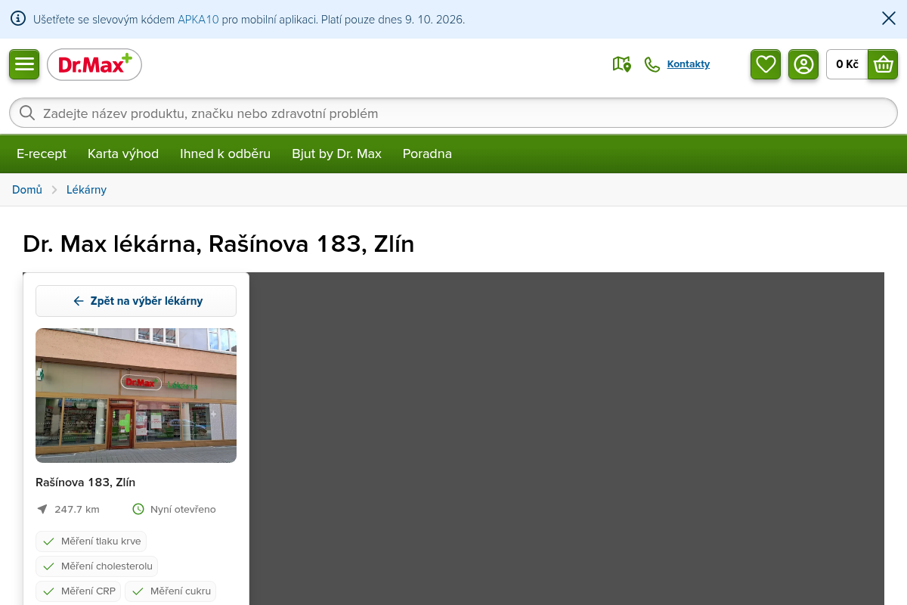Click the Rašínova 183, Zlín address text
The width and height of the screenshot is (907, 605).
[85, 482]
